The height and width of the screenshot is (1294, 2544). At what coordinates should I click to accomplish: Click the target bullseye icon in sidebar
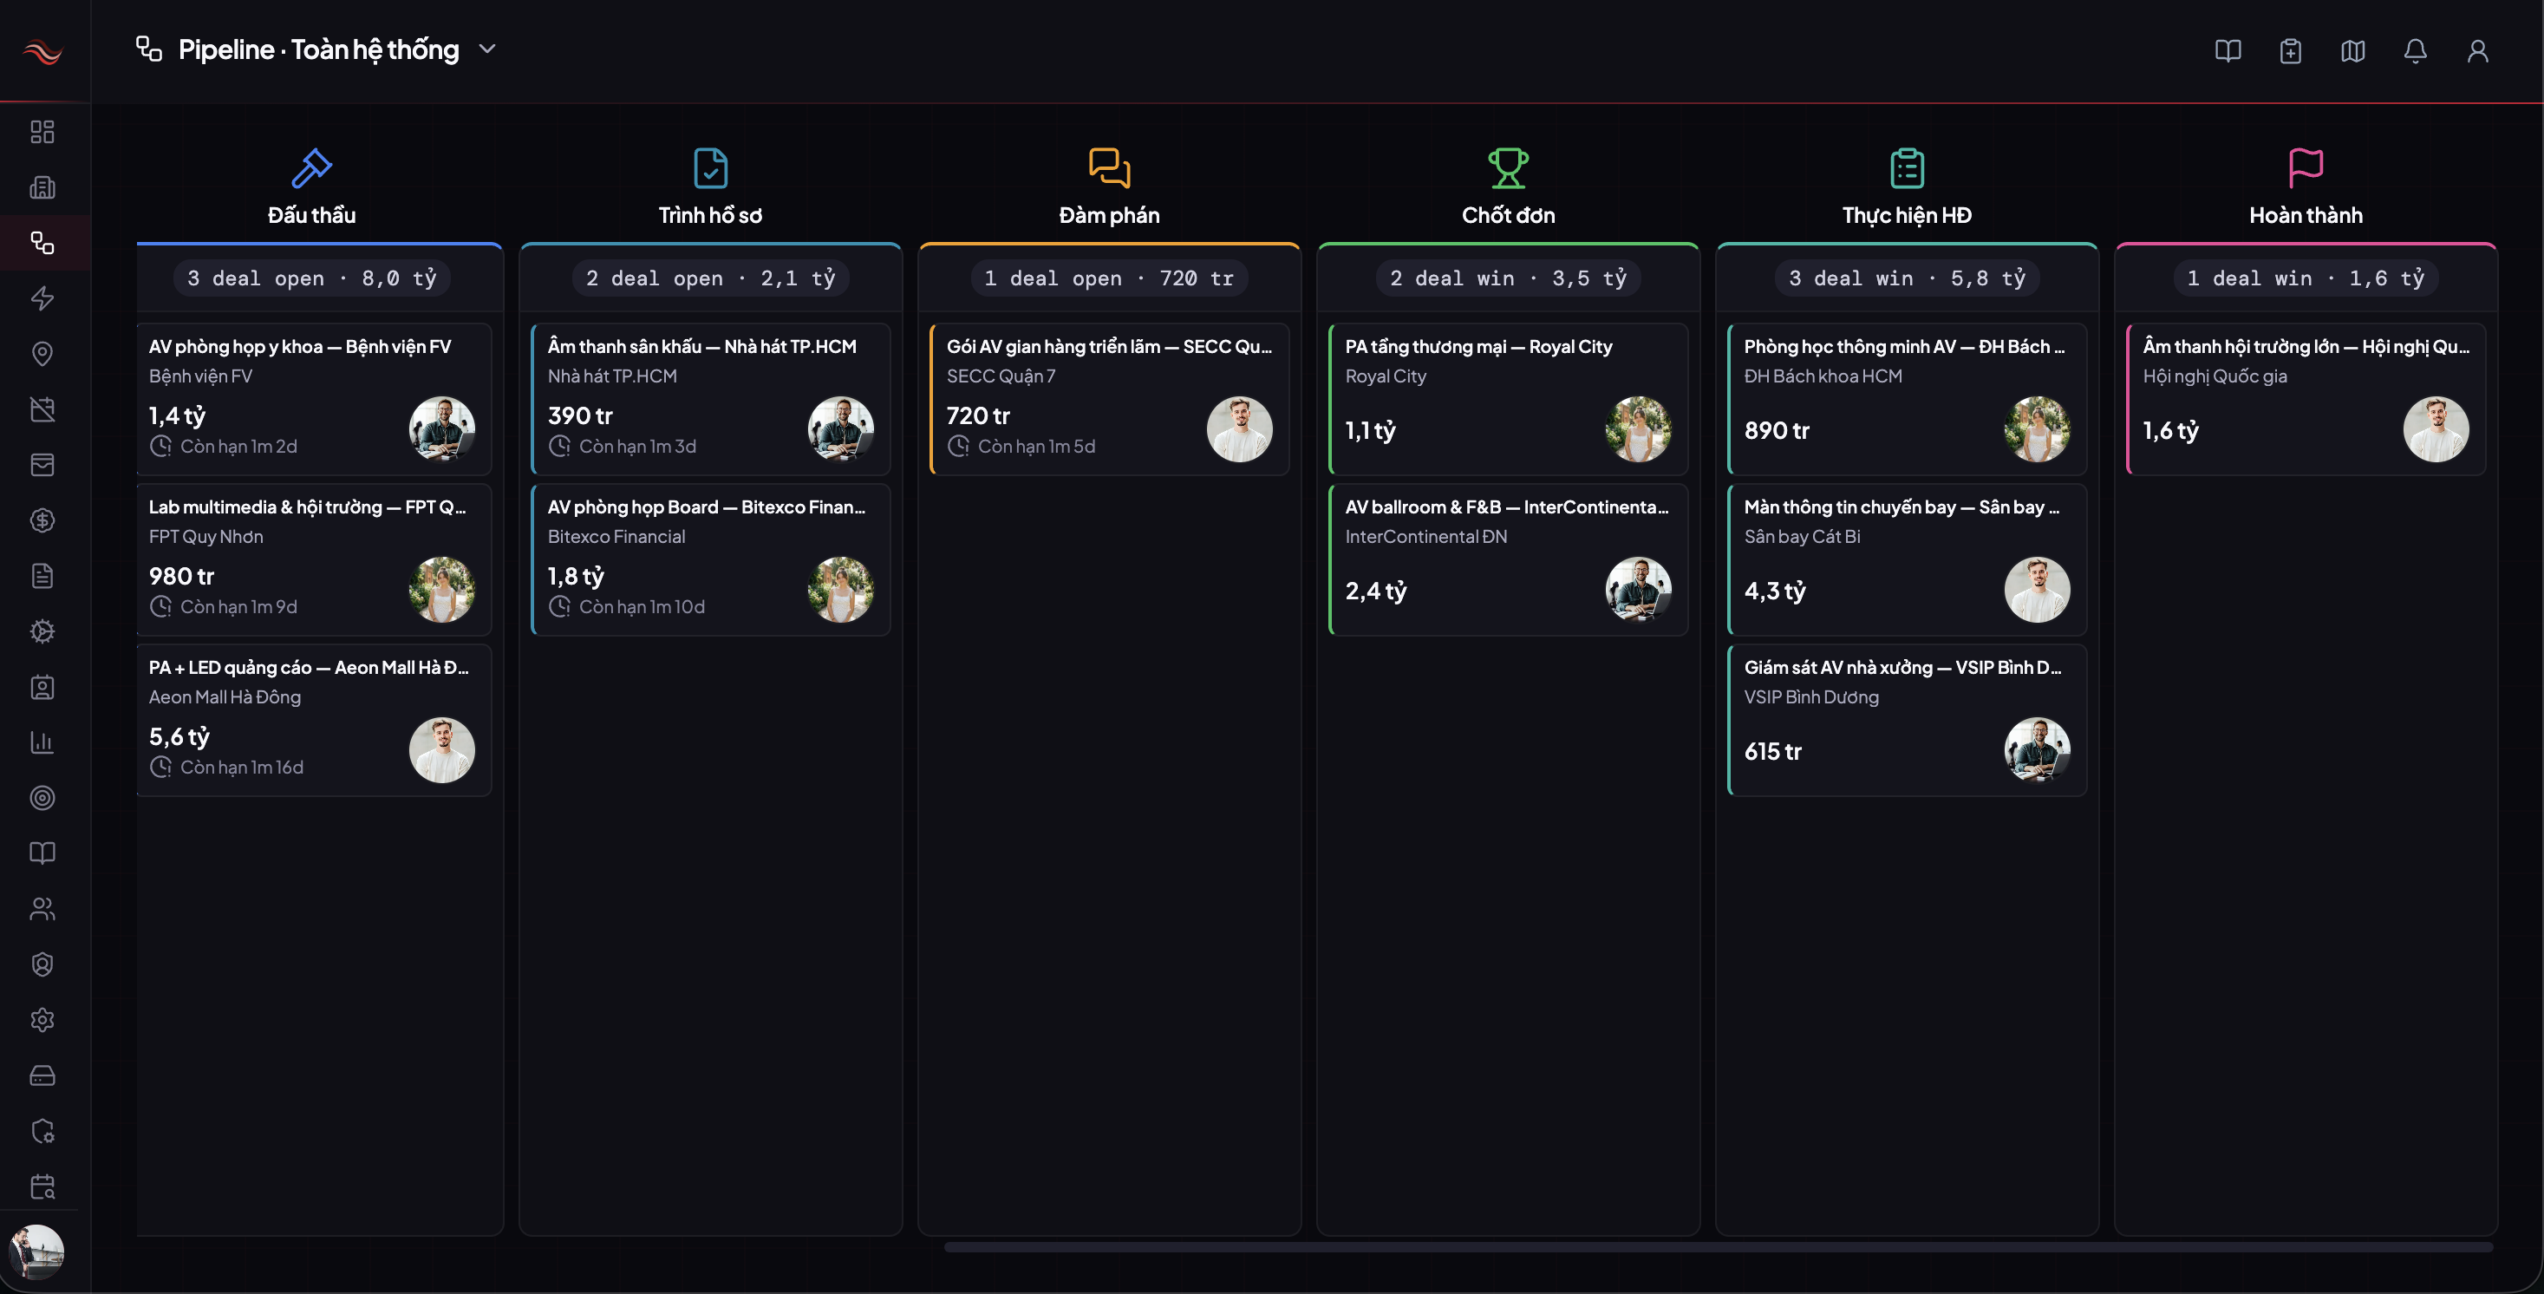tap(42, 797)
